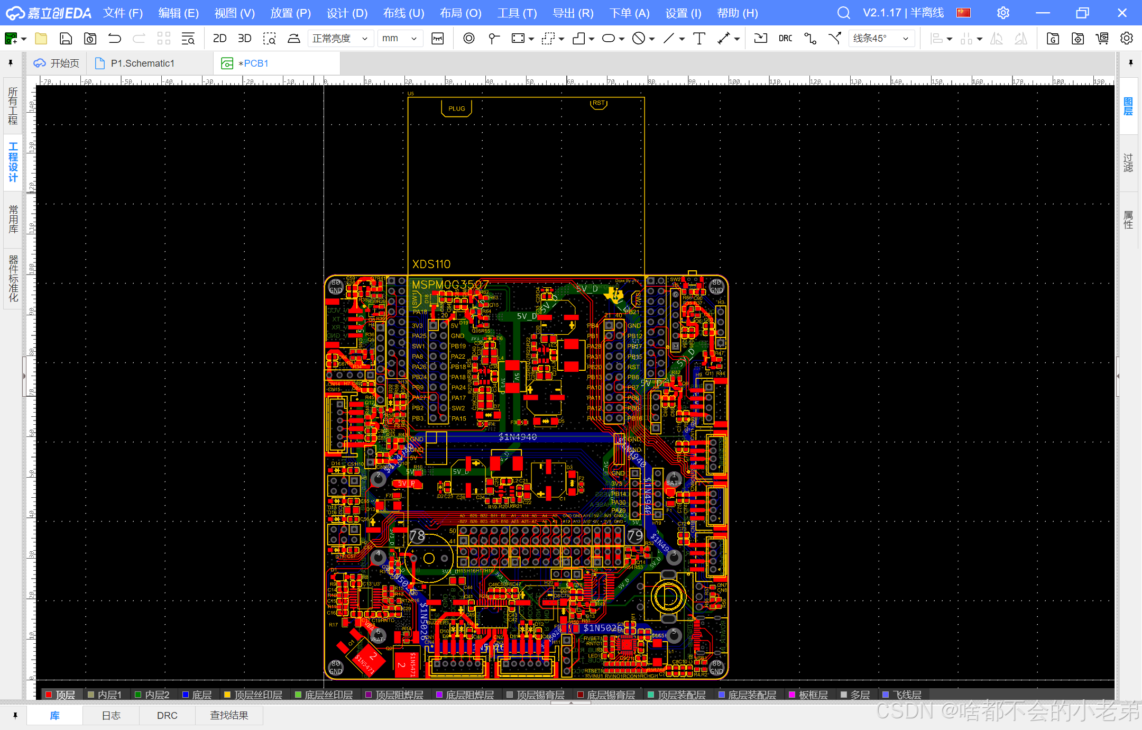The image size is (1142, 730).
Task: Open the search magnifier in title bar
Action: (x=844, y=13)
